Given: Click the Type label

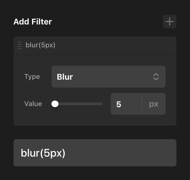Looking at the screenshot, I should point(32,77).
